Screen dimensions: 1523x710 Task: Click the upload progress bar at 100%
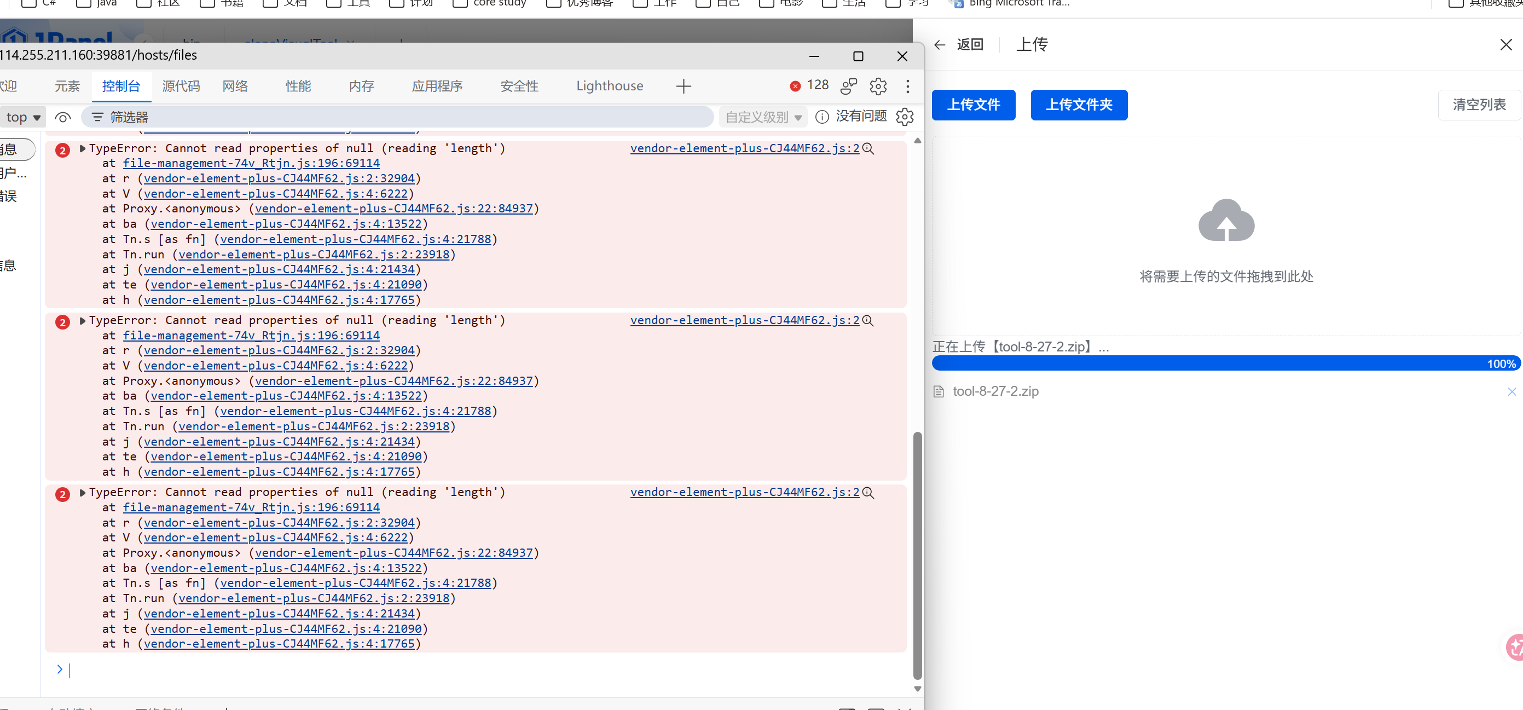1226,363
